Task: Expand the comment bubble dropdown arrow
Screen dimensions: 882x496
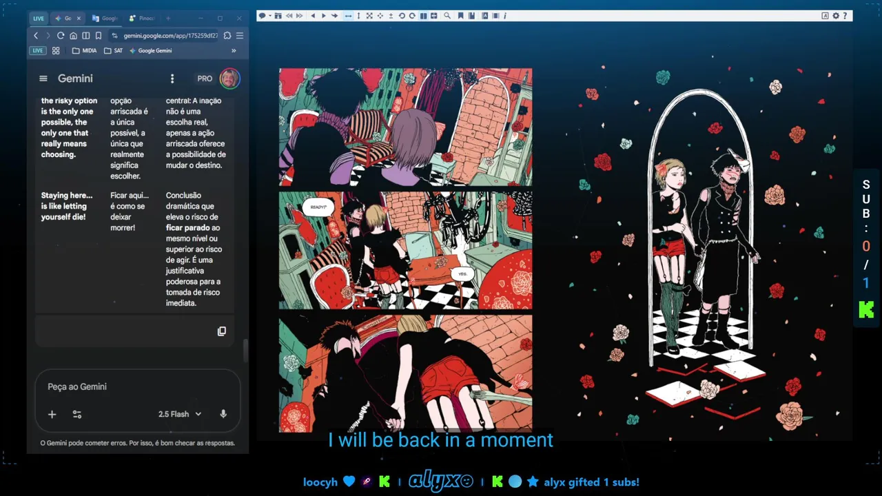Action: (269, 16)
